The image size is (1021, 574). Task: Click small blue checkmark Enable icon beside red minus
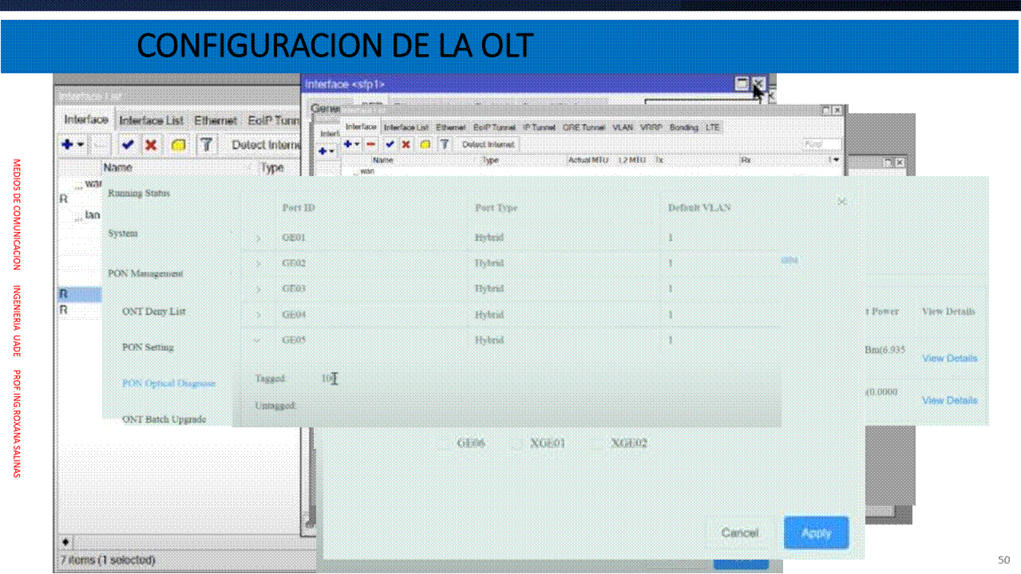click(390, 144)
